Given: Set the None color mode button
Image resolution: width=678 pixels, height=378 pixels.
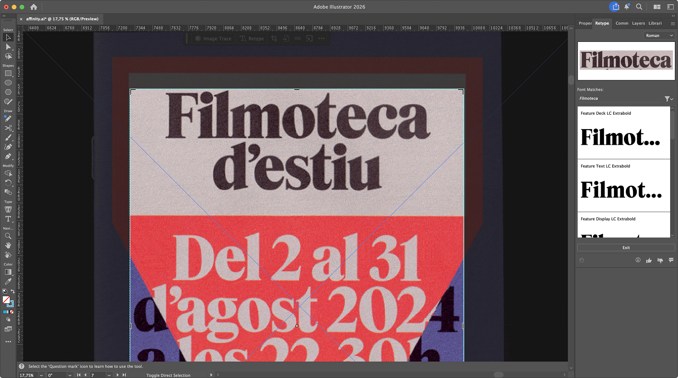Looking at the screenshot, I should pyautogui.click(x=12, y=312).
